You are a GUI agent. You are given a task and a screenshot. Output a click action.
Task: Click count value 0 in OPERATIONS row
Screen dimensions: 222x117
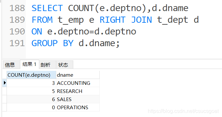point(31,108)
